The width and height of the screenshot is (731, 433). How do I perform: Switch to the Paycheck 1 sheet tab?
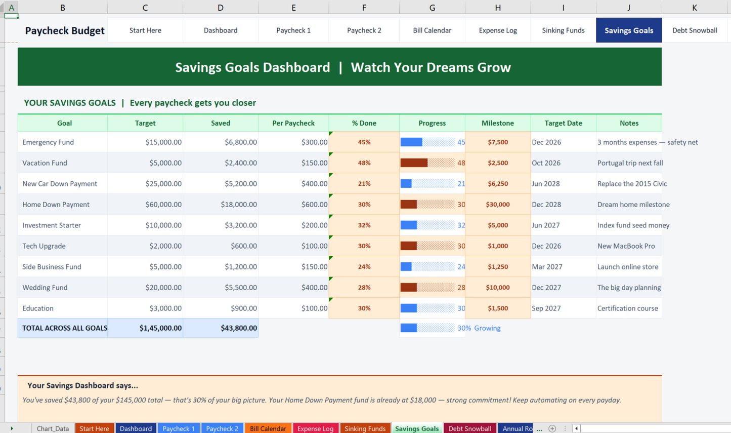click(x=179, y=428)
